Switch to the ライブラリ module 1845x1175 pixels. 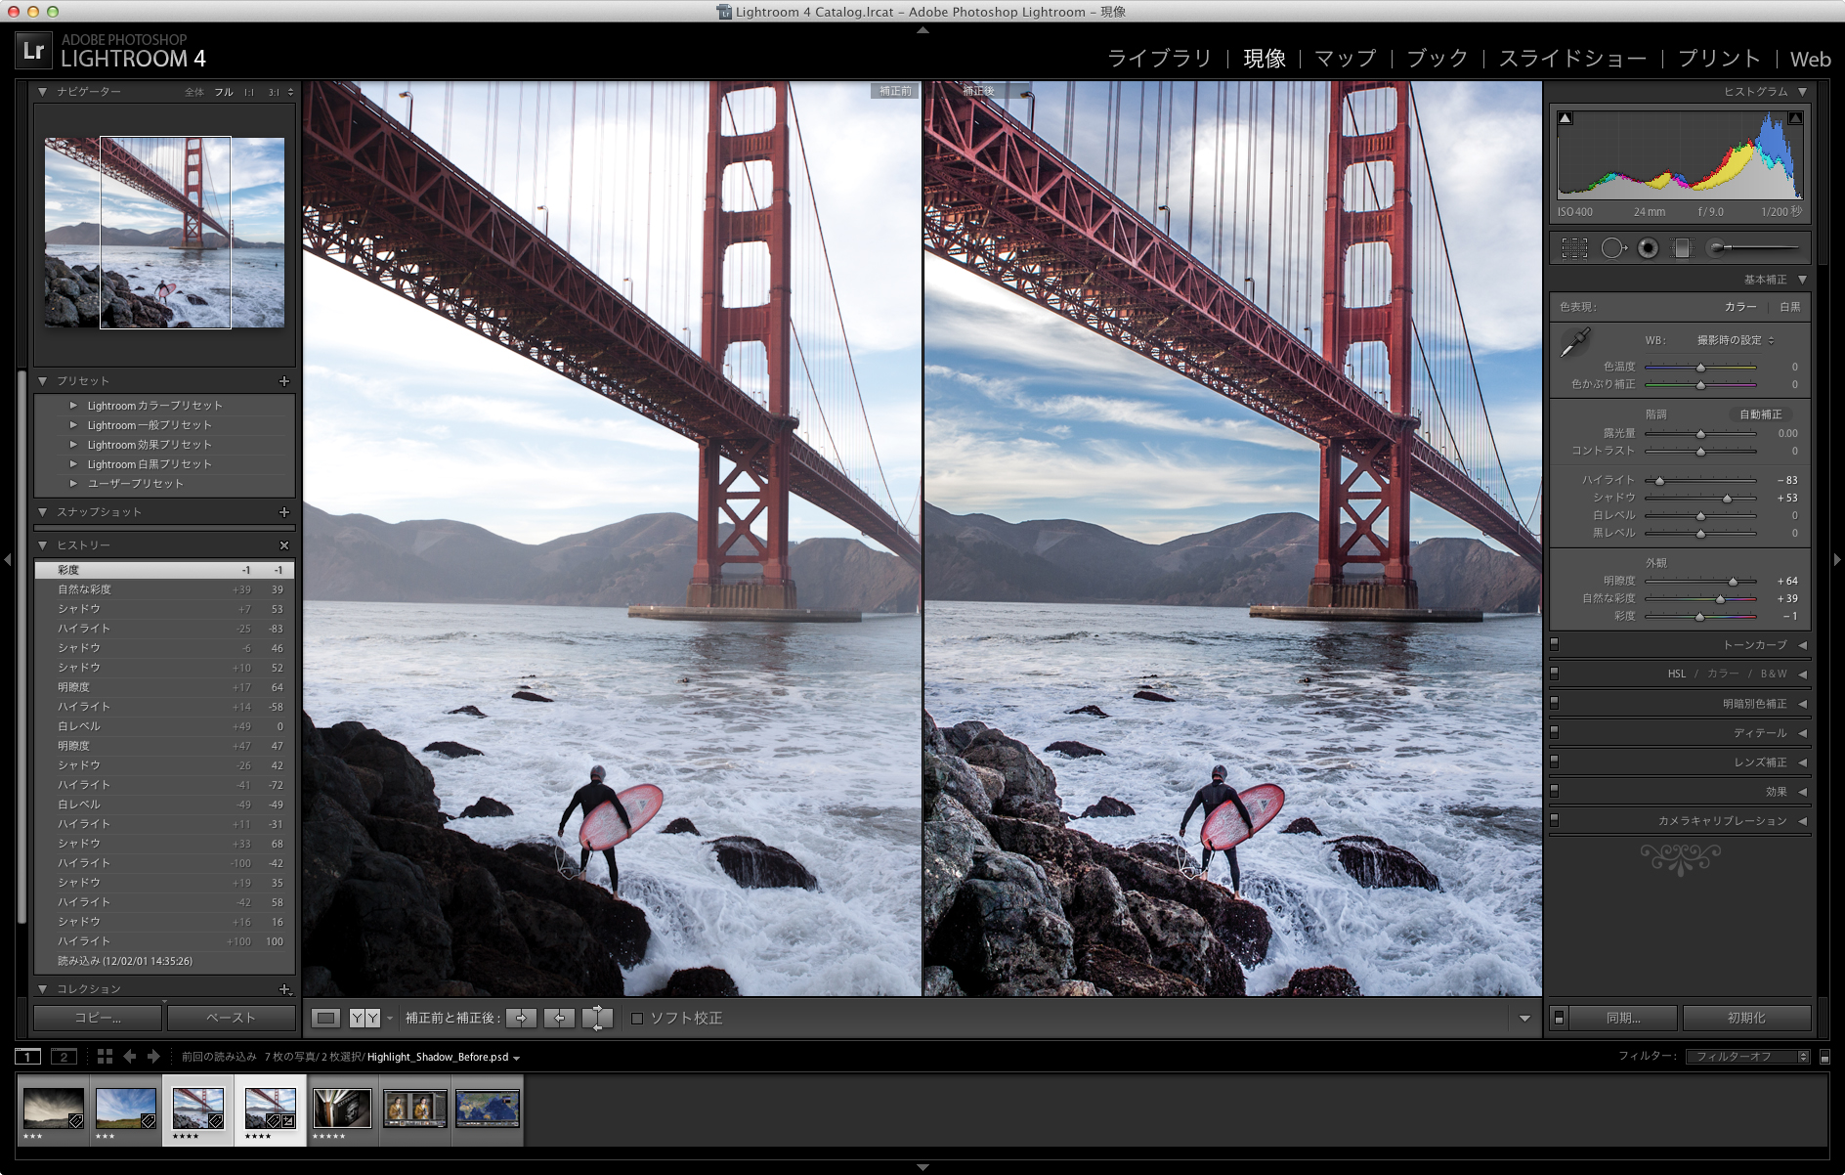(1159, 59)
